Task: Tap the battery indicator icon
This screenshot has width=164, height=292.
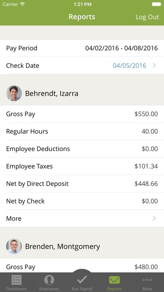Action: pos(157,4)
